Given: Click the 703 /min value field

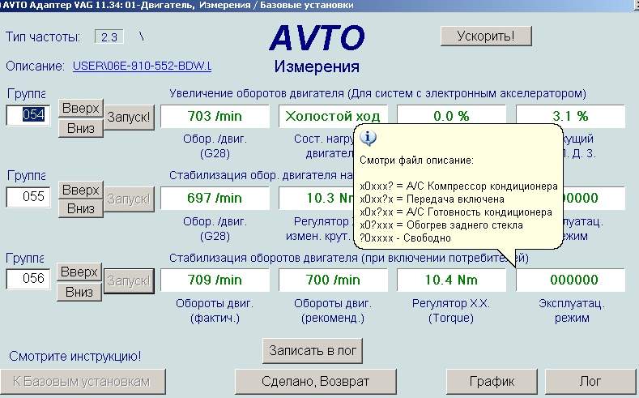Looking at the screenshot, I should point(215,116).
